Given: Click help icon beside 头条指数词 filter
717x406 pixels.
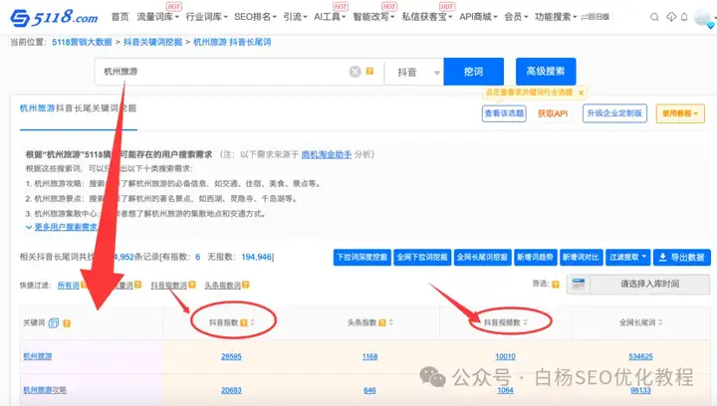Looking at the screenshot, I should 246,285.
